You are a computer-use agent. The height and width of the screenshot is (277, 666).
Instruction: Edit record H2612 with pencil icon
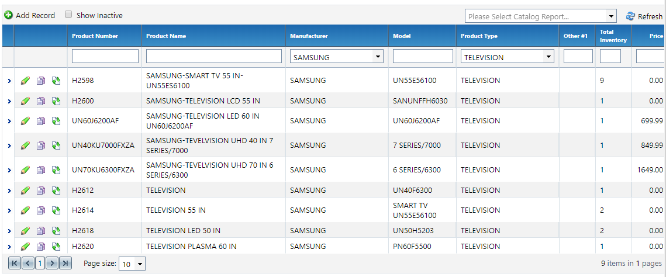[25, 191]
